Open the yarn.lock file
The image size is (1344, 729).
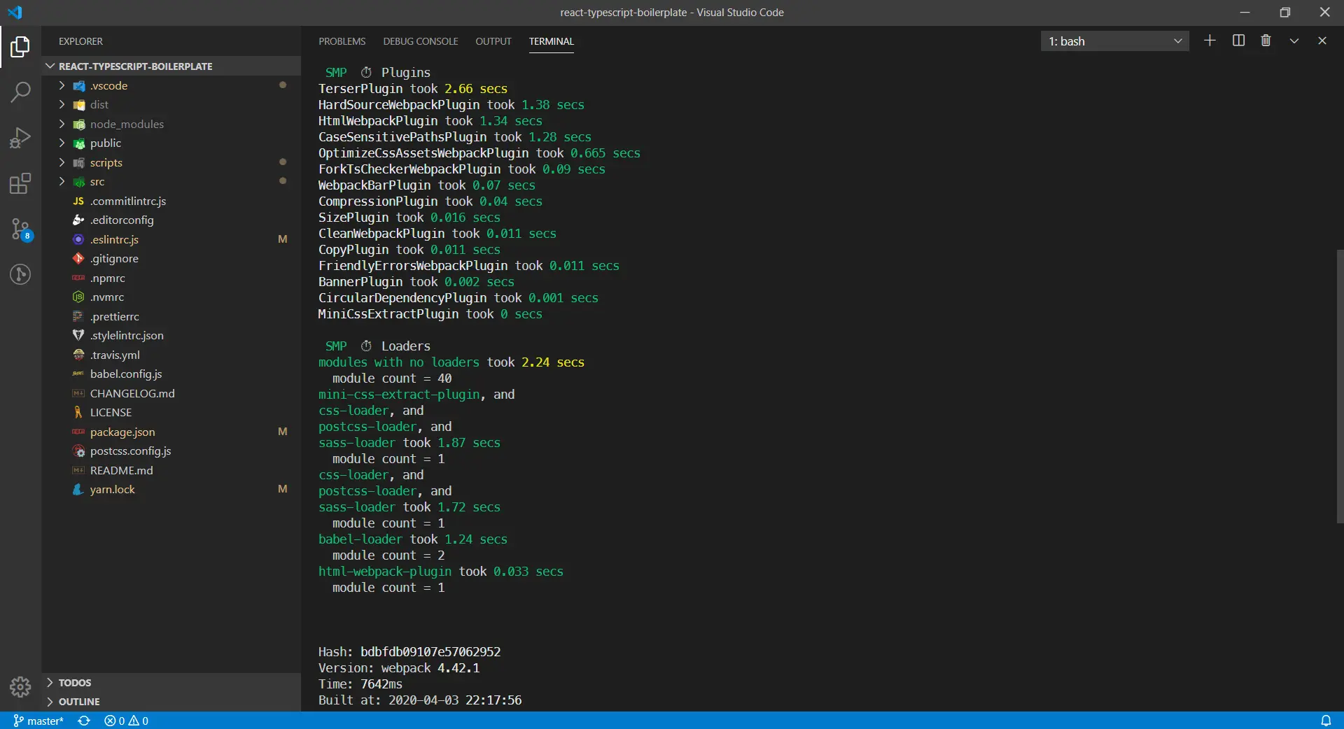click(171, 489)
